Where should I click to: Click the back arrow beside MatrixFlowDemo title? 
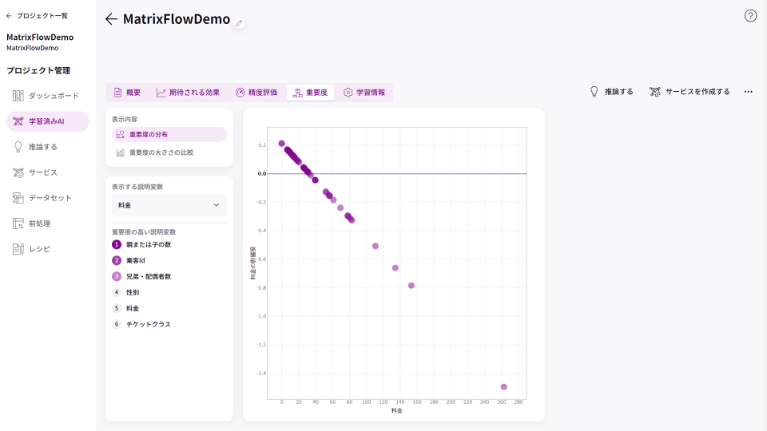coord(111,19)
